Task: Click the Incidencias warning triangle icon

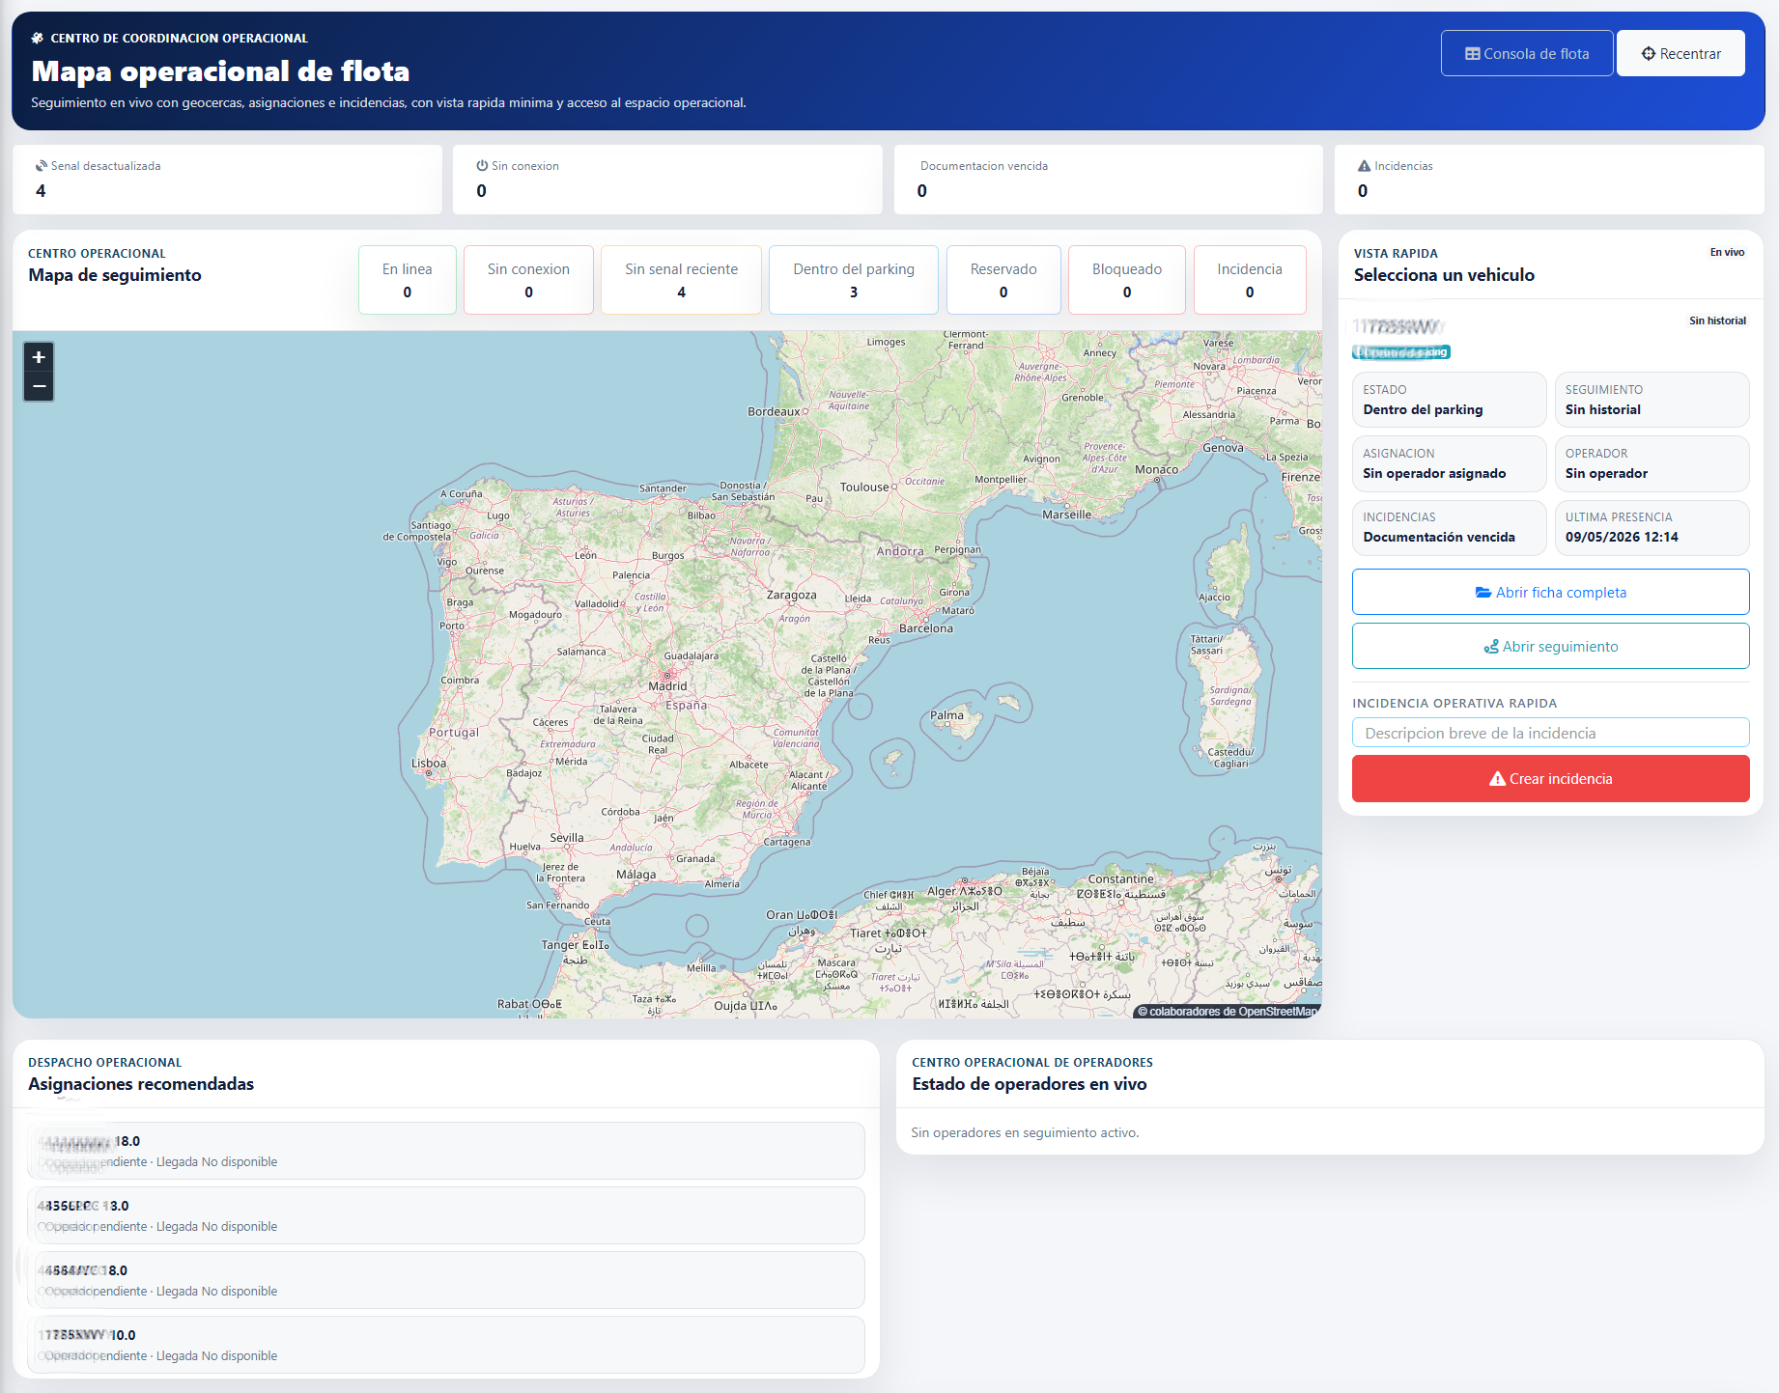Action: (1364, 166)
